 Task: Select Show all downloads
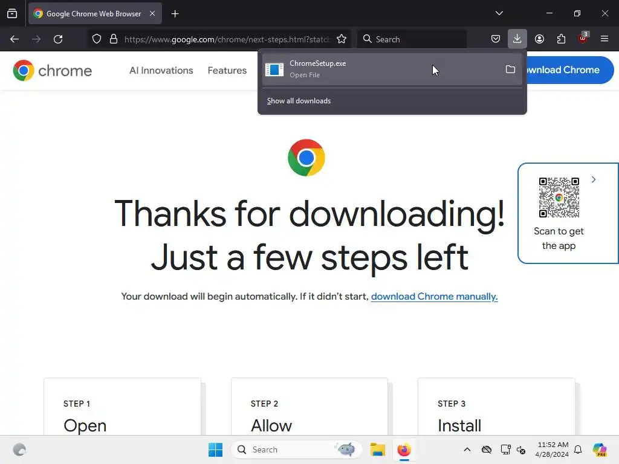[x=299, y=101]
